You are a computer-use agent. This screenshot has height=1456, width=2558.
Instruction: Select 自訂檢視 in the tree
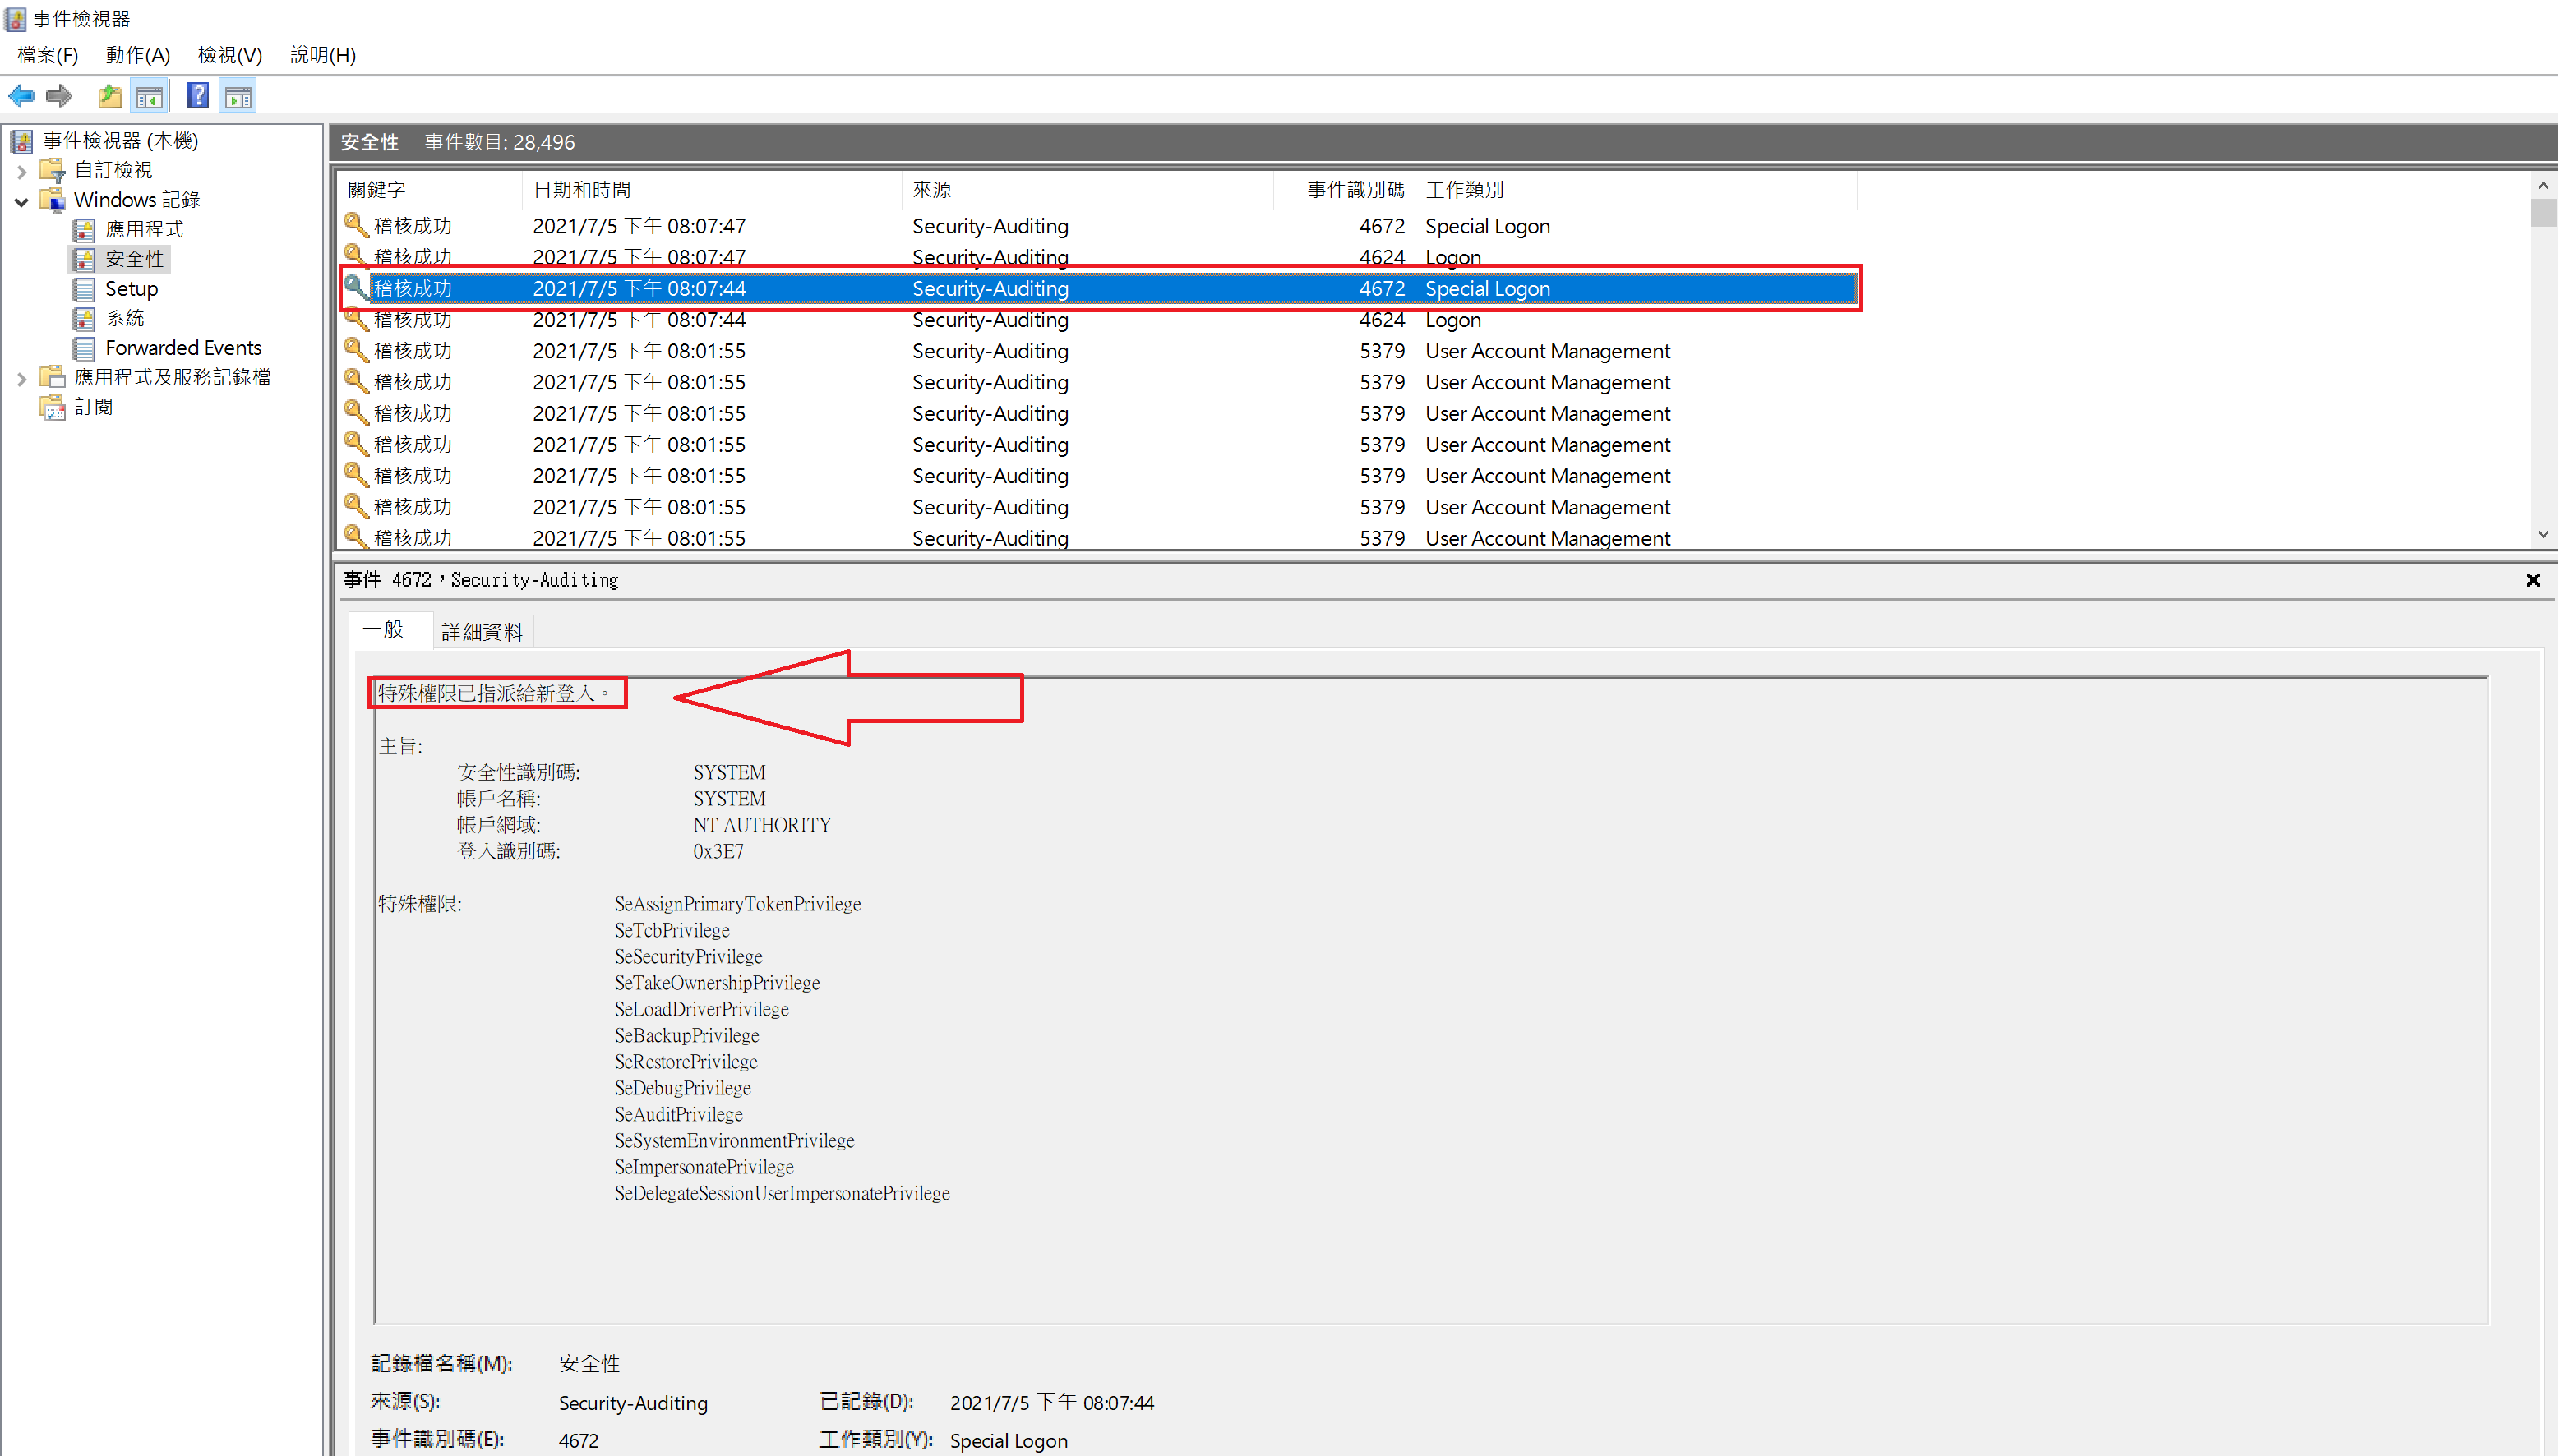click(x=113, y=170)
